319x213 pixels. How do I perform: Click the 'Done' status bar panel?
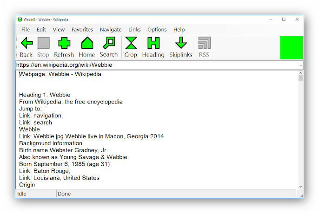[x=176, y=194]
